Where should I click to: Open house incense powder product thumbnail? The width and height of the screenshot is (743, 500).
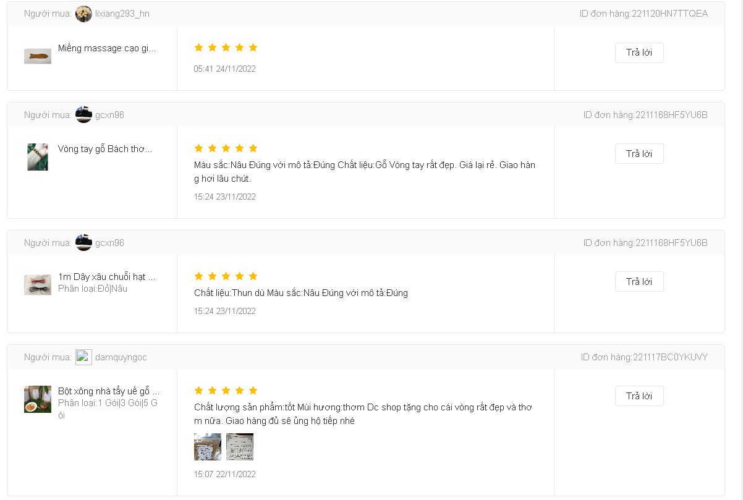(38, 399)
